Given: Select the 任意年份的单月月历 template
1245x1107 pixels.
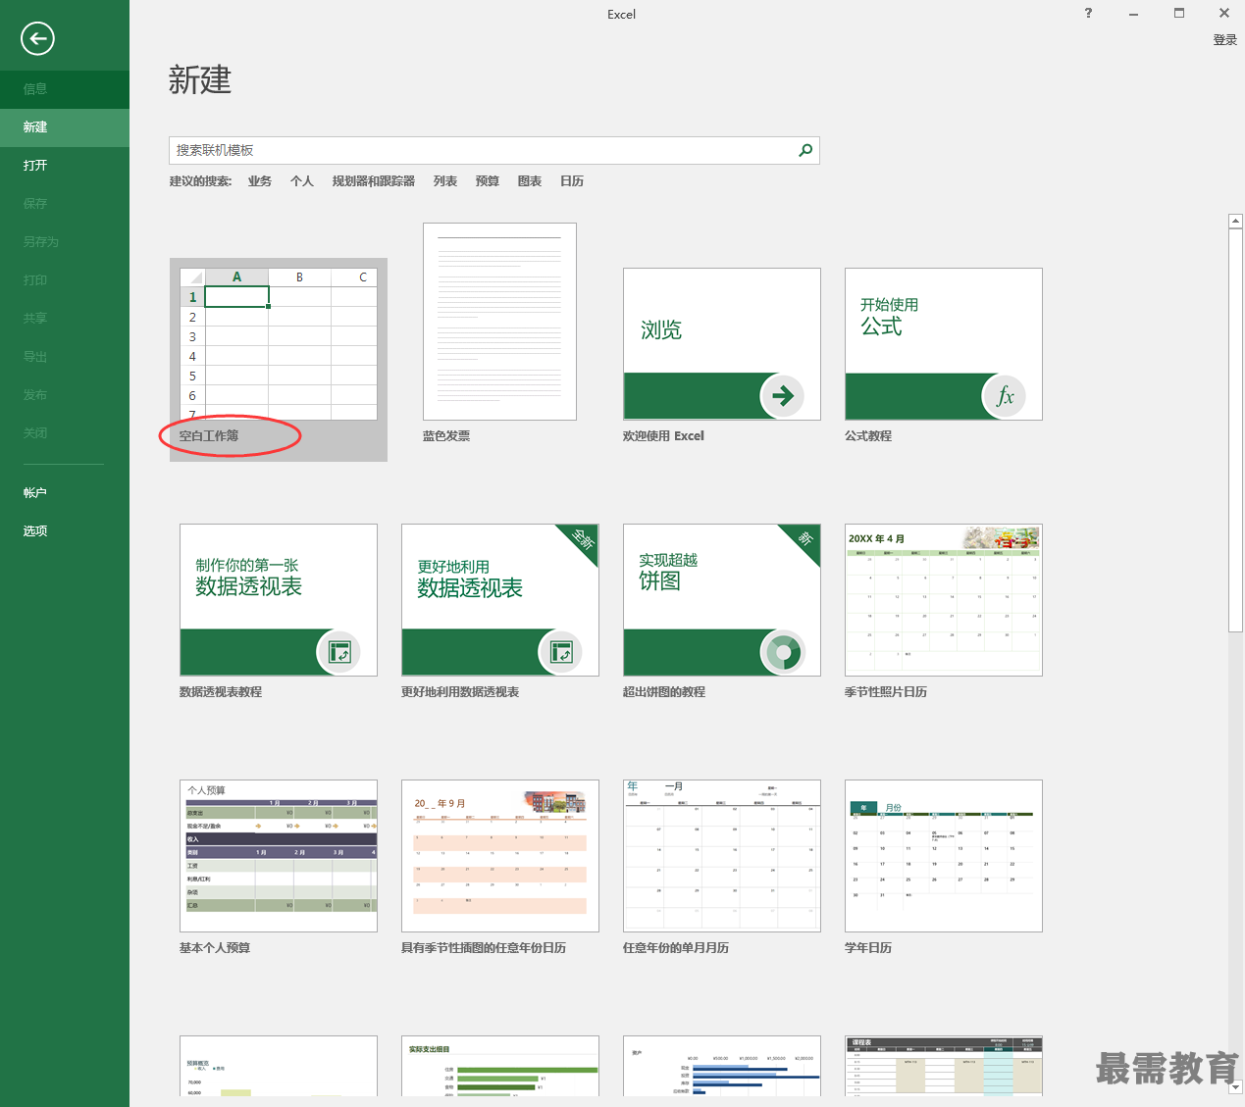Looking at the screenshot, I should 722,856.
